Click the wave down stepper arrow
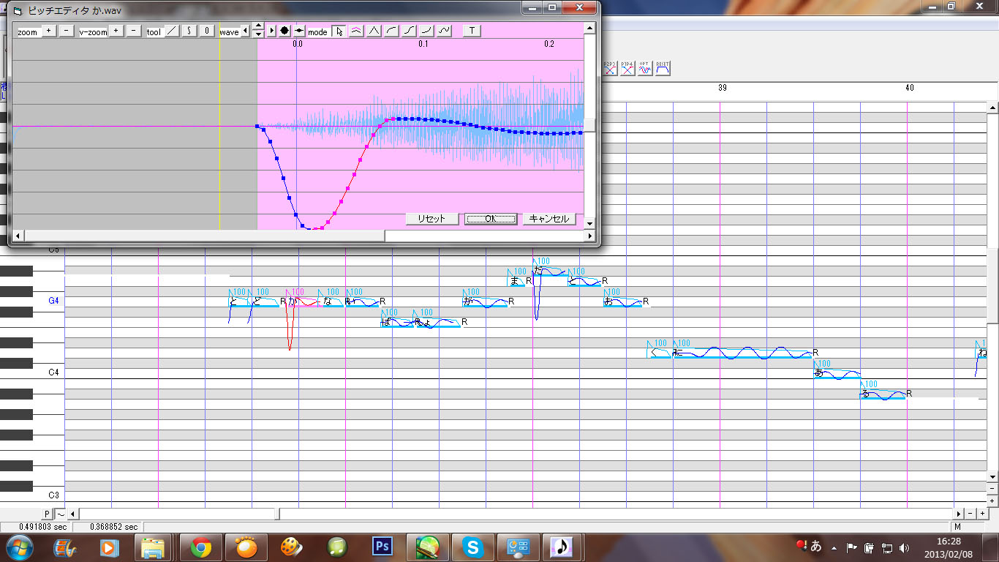This screenshot has width=999, height=562. [258, 34]
